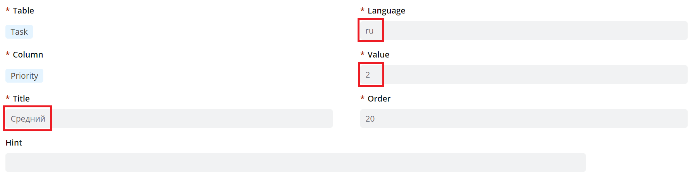The image size is (695, 183).
Task: Click the required asterisk beside Order
Action: click(362, 98)
